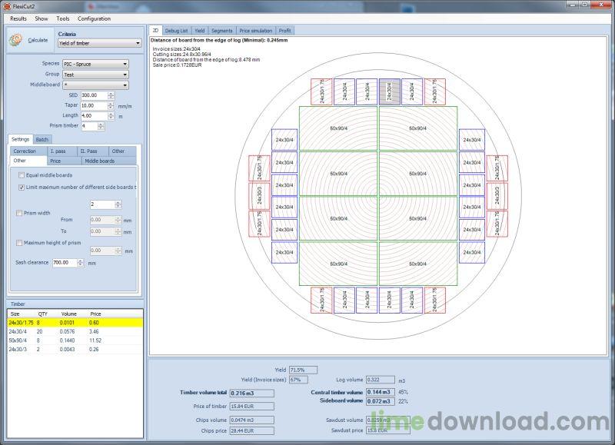Enable the Equal middle boards checkbox
615x445 pixels.
(x=21, y=176)
